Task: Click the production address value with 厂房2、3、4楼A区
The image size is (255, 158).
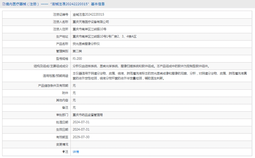Action: point(104,36)
